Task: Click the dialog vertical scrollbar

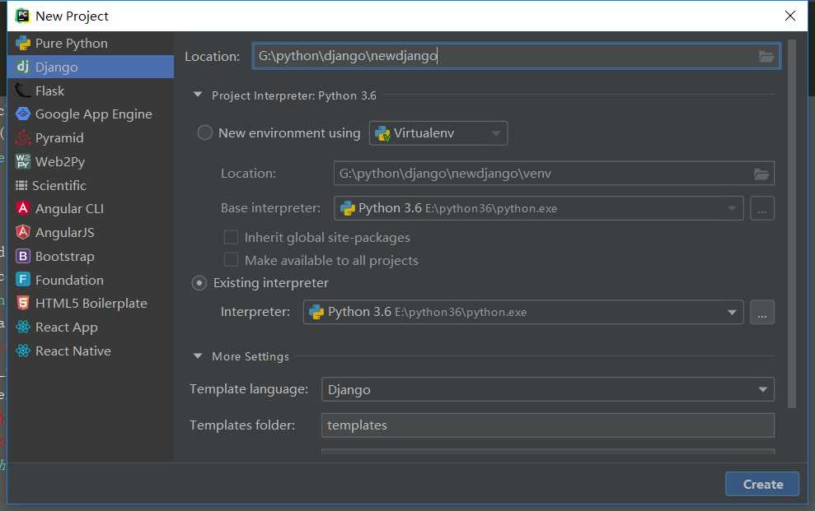Action: click(792, 224)
